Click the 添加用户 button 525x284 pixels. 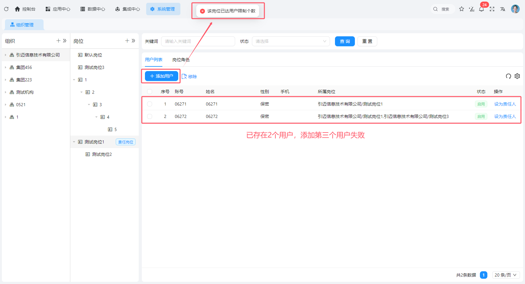(x=161, y=76)
